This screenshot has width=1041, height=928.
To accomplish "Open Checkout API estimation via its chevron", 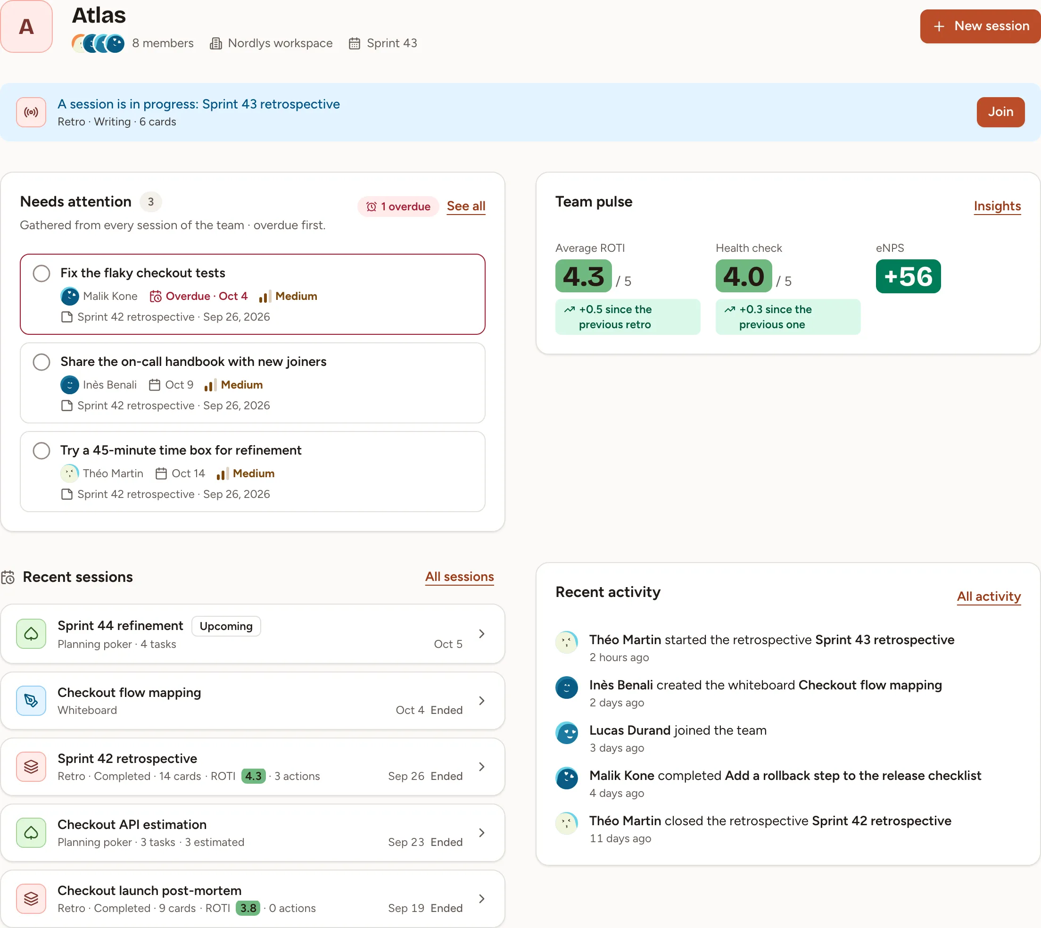I will (x=481, y=833).
